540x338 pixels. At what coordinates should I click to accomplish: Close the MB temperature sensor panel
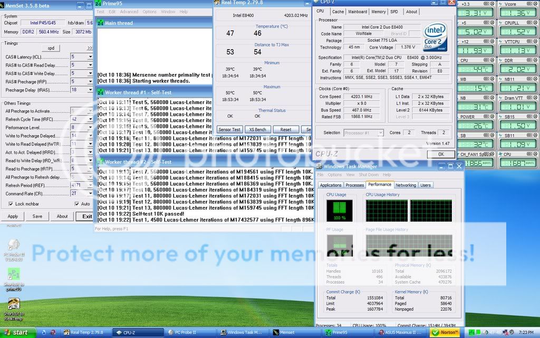click(492, 79)
